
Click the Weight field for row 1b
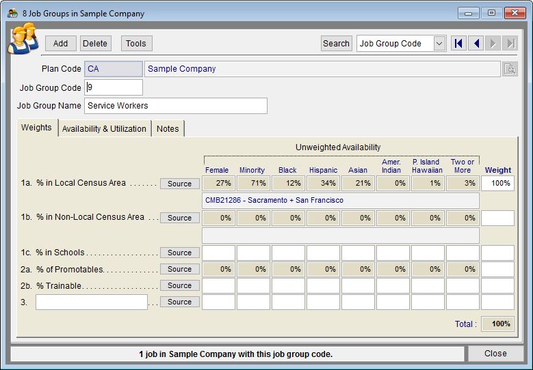click(497, 218)
